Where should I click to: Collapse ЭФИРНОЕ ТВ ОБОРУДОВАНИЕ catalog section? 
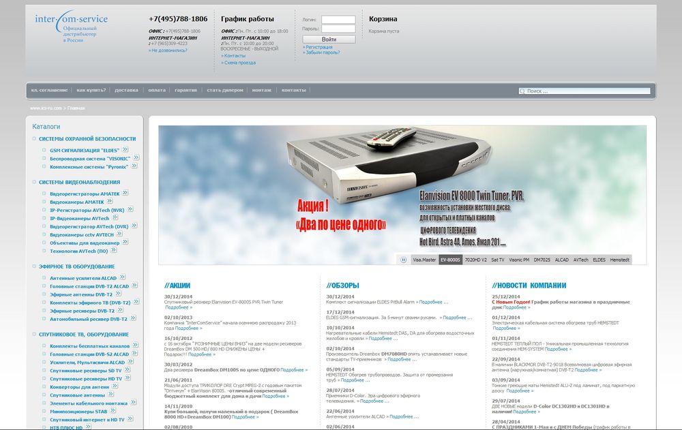[x=34, y=266]
